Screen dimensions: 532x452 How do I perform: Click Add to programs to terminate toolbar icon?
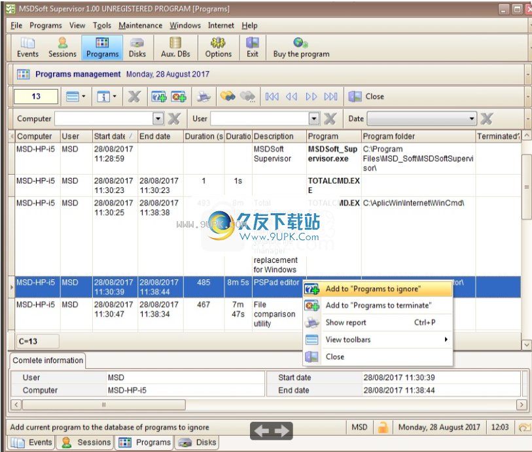click(x=179, y=97)
